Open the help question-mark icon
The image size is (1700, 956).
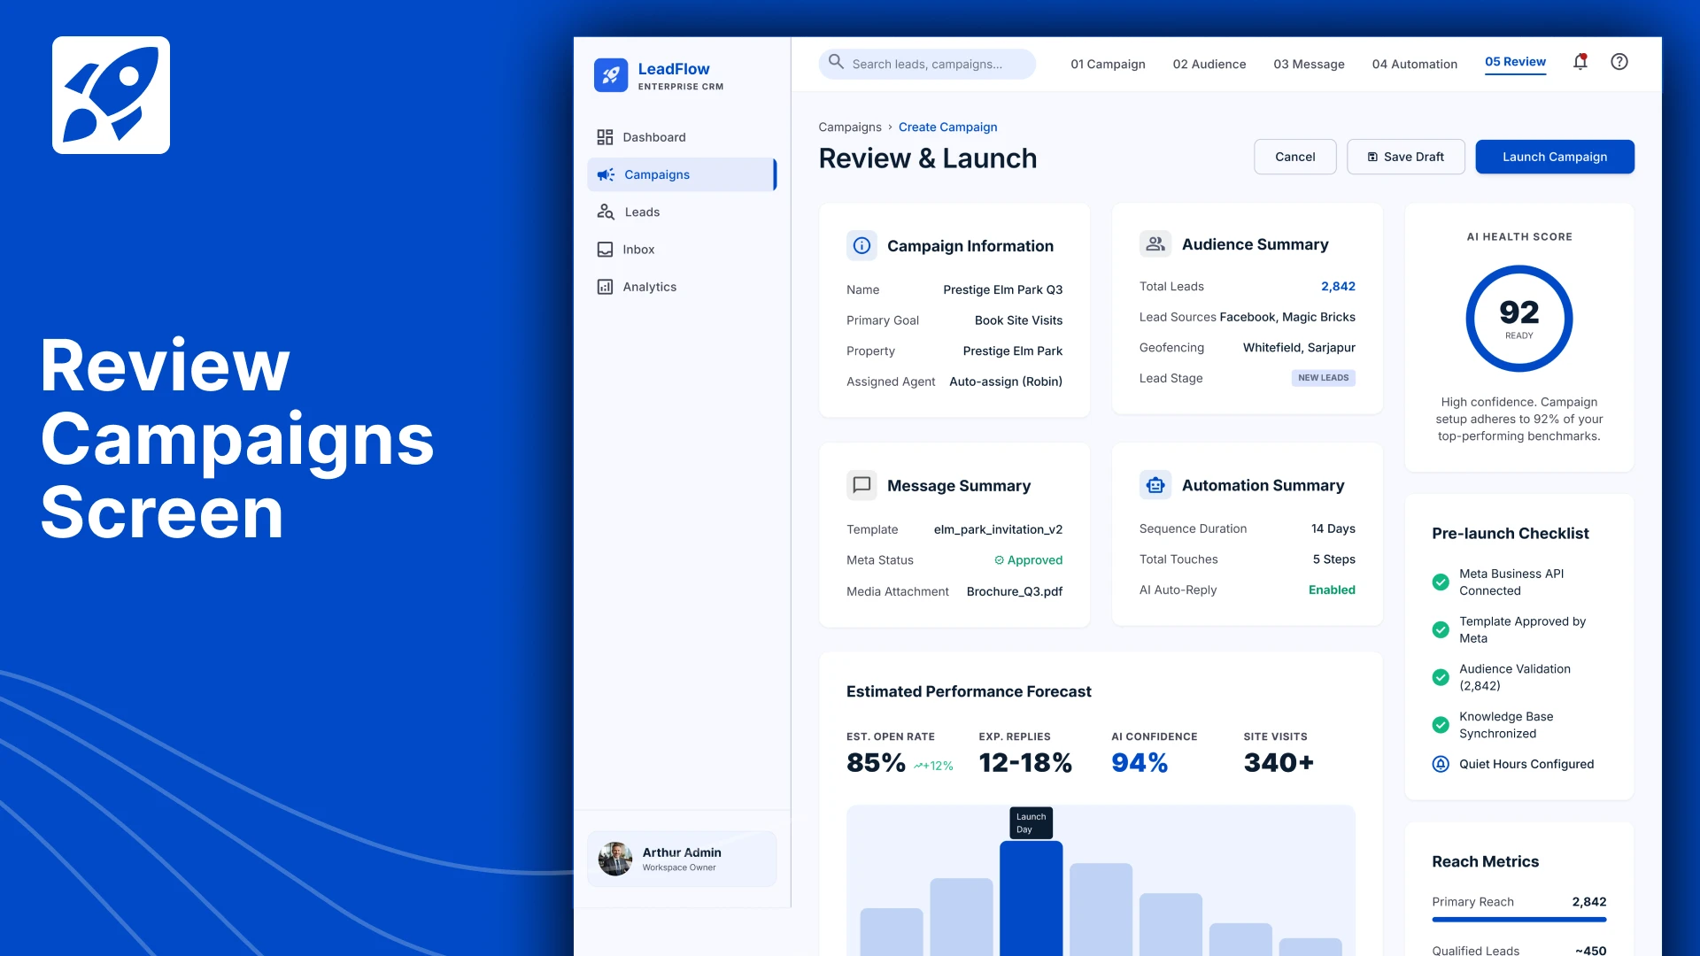coord(1619,62)
